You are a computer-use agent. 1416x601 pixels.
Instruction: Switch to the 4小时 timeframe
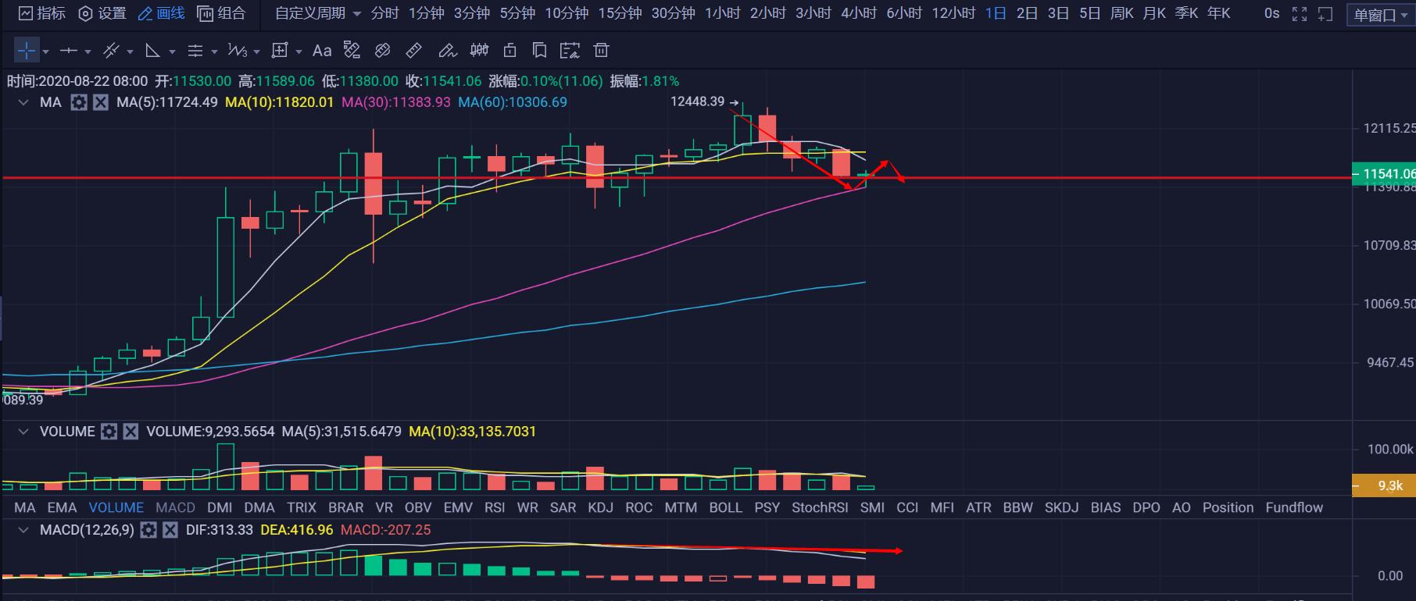(858, 13)
